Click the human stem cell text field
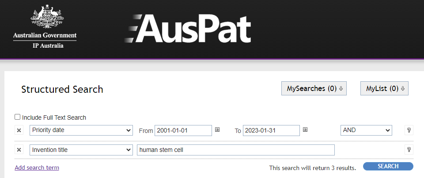424x178 pixels. pyautogui.click(x=236, y=150)
